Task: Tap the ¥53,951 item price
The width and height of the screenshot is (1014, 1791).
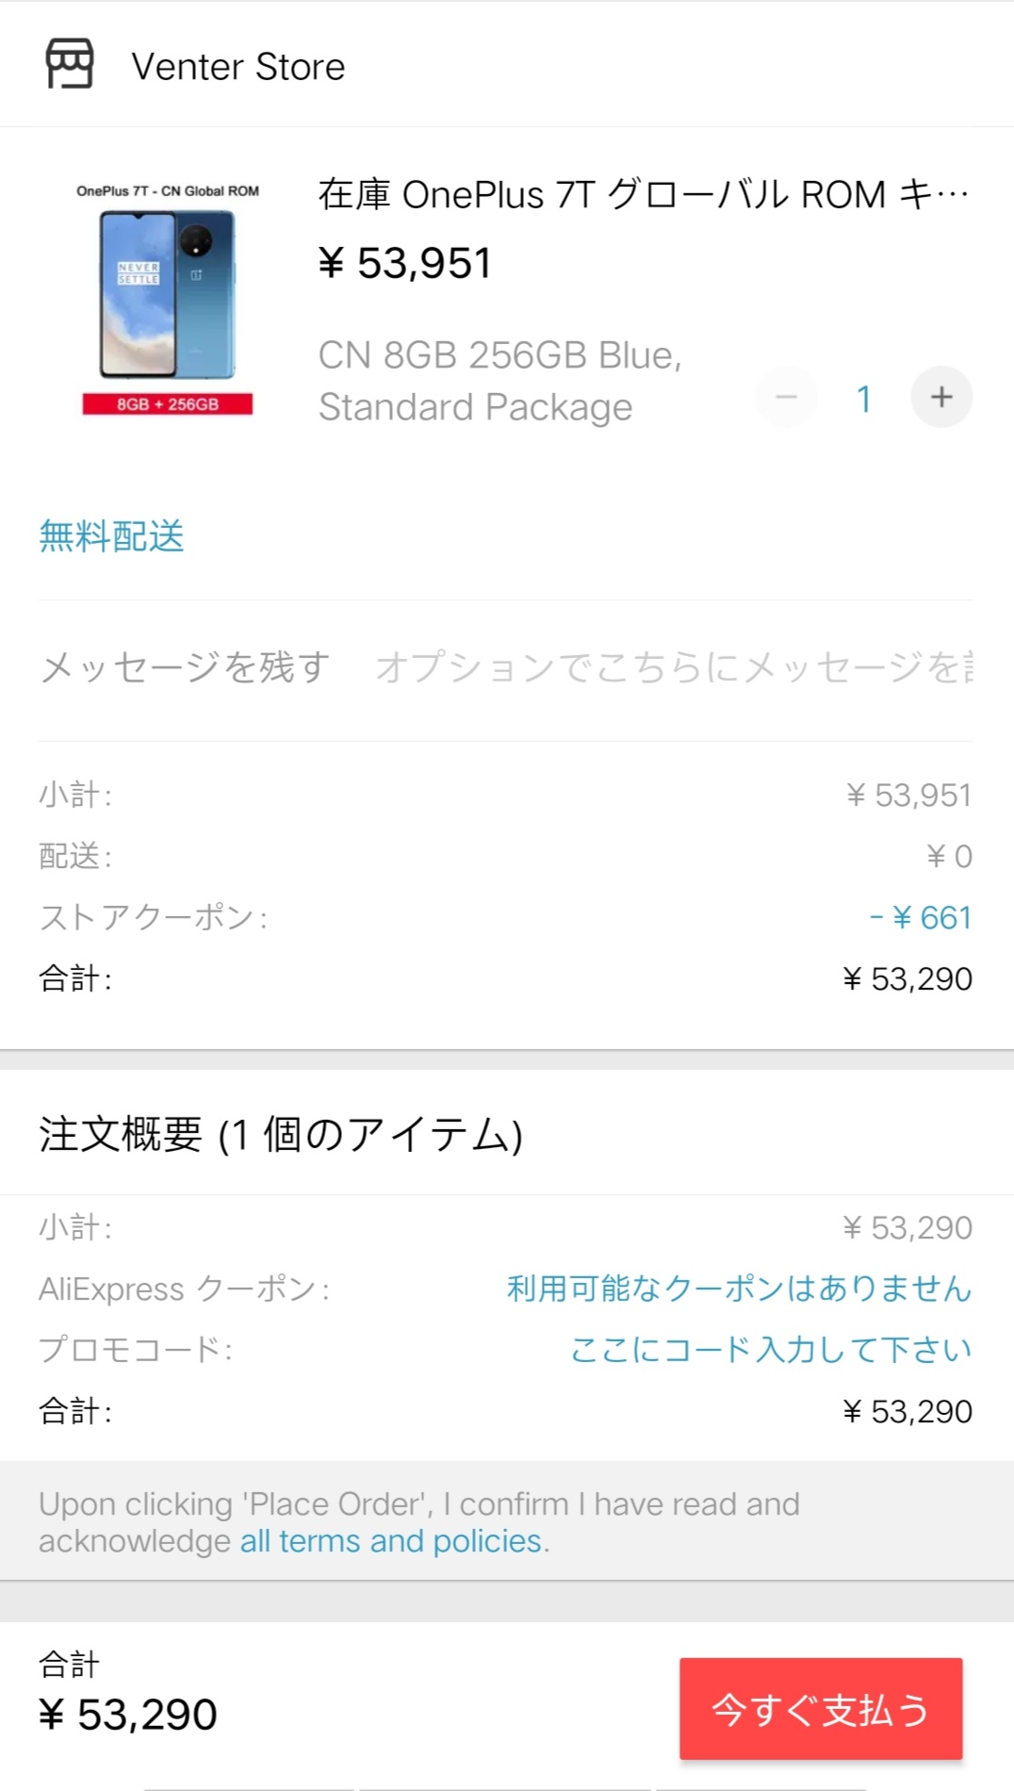Action: pyautogui.click(x=404, y=263)
